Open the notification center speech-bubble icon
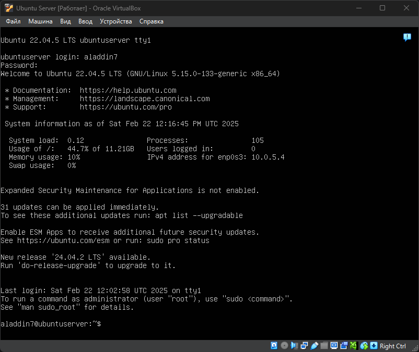419x352 pixels. click(x=407, y=37)
